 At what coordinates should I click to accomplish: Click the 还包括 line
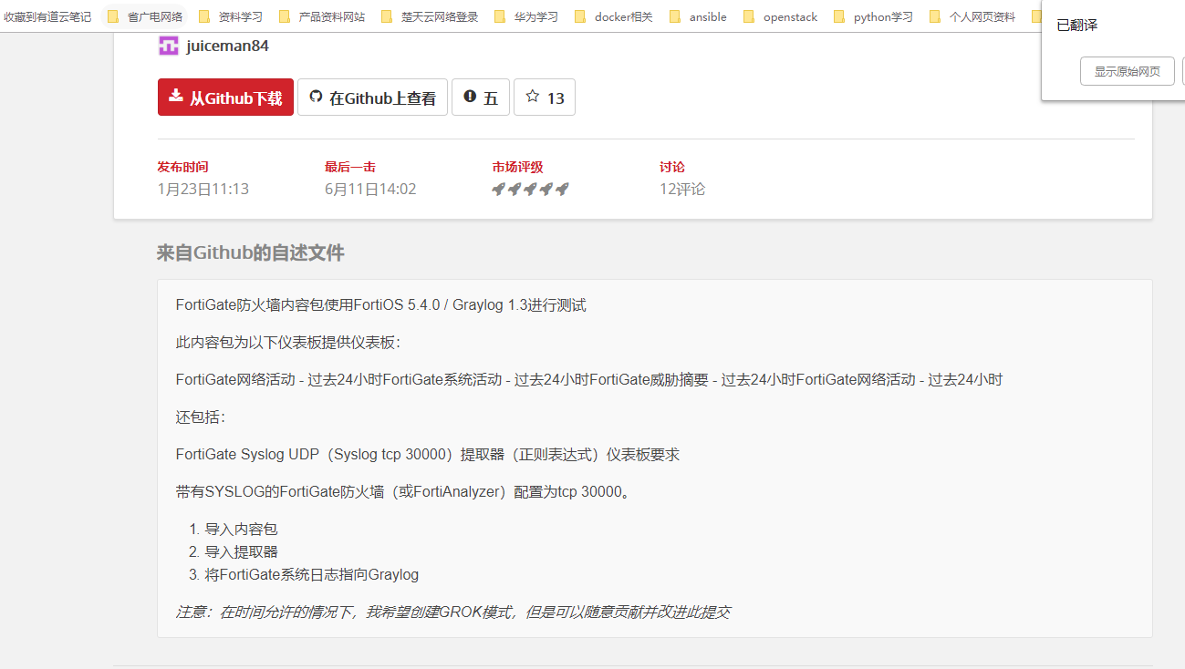(200, 417)
